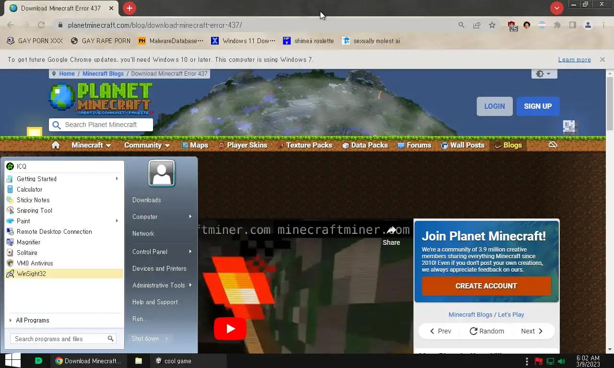
Task: Open the Player Skins section
Action: [x=242, y=145]
